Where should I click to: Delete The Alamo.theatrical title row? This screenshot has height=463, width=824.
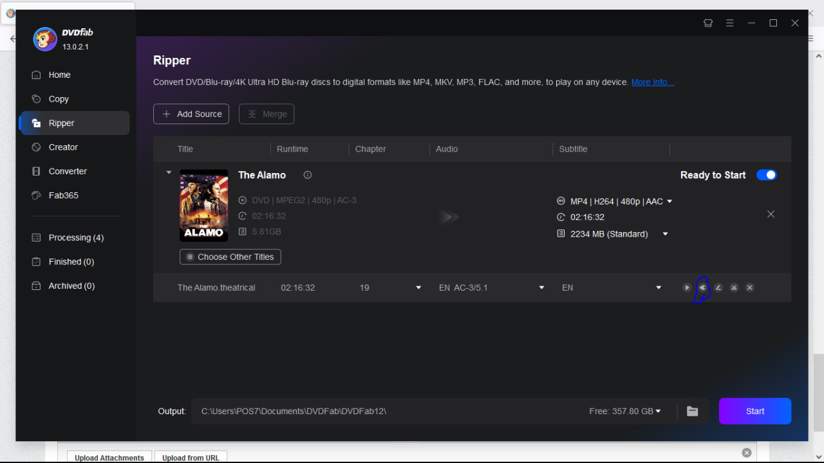click(750, 287)
